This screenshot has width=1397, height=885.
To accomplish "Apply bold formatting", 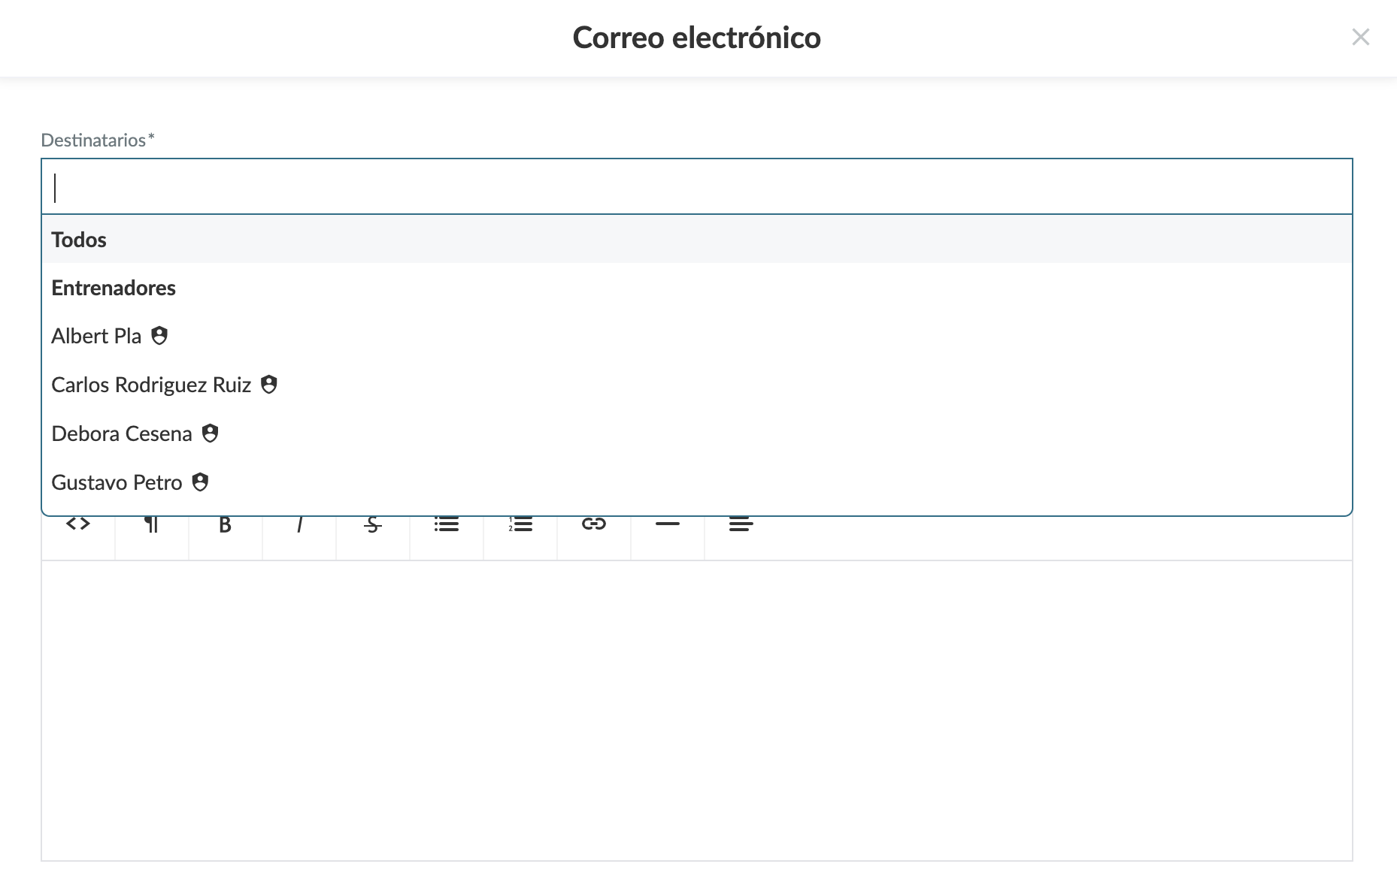I will click(x=224, y=524).
